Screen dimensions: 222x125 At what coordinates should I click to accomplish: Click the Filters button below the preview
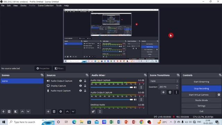point(59,68)
